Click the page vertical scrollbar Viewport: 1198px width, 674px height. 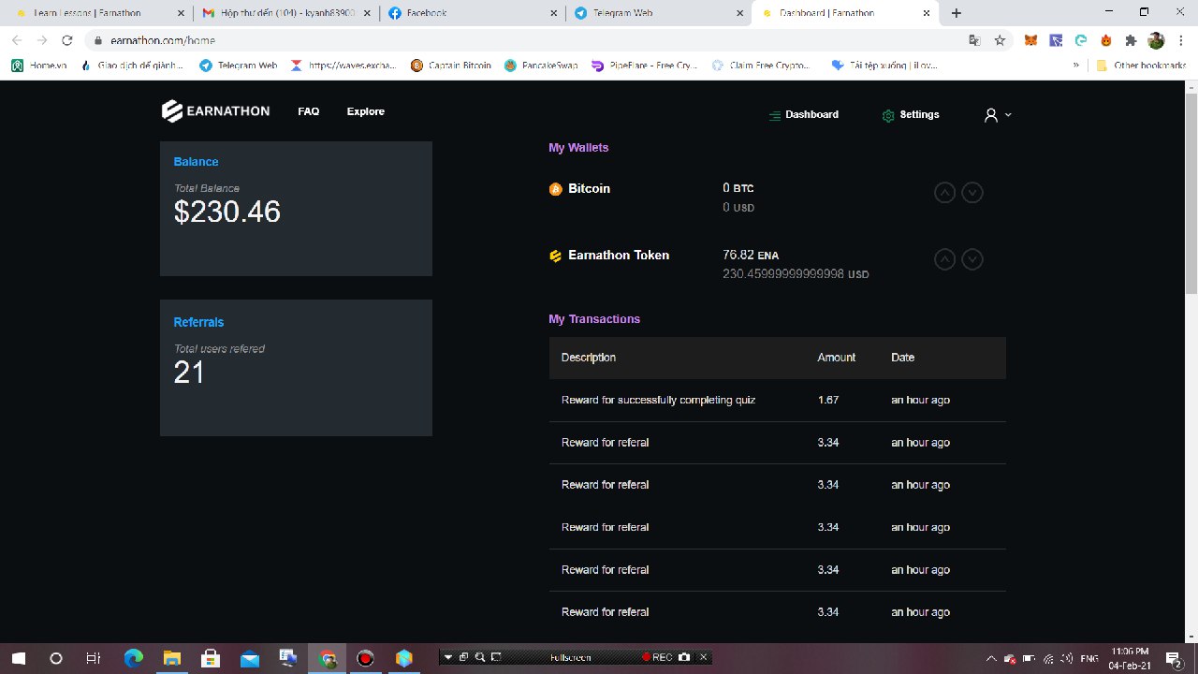[x=1191, y=194]
